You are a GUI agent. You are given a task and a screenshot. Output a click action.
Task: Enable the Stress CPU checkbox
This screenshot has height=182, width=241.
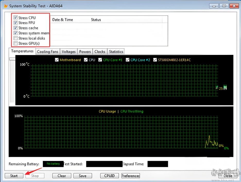(16, 18)
